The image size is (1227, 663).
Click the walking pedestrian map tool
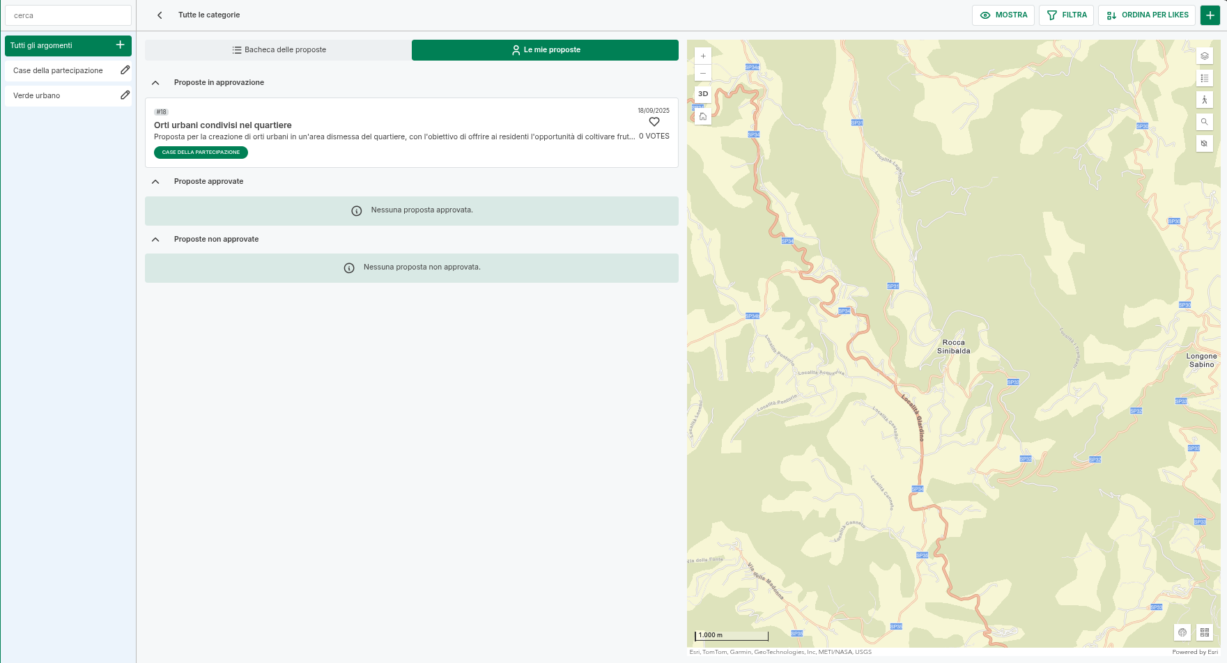[1204, 100]
